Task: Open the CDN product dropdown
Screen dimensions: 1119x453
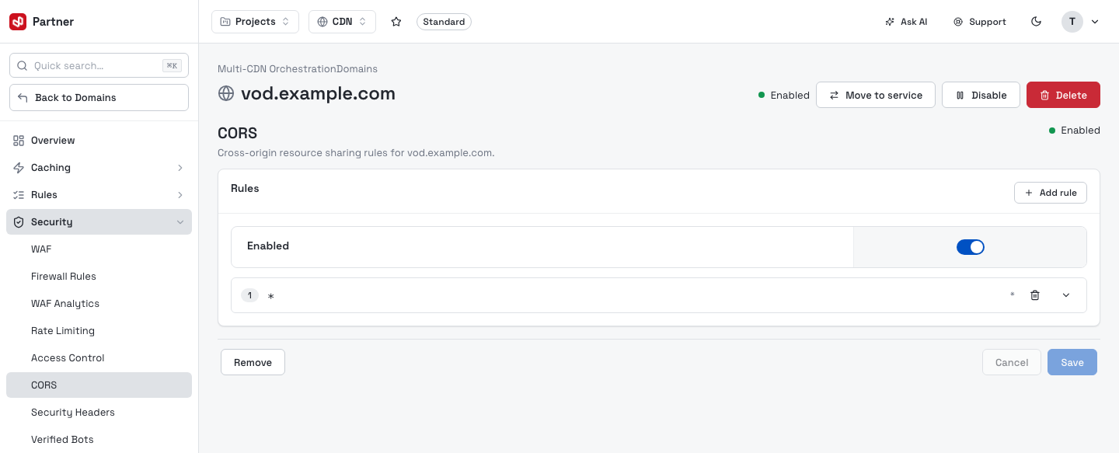Action: (342, 22)
